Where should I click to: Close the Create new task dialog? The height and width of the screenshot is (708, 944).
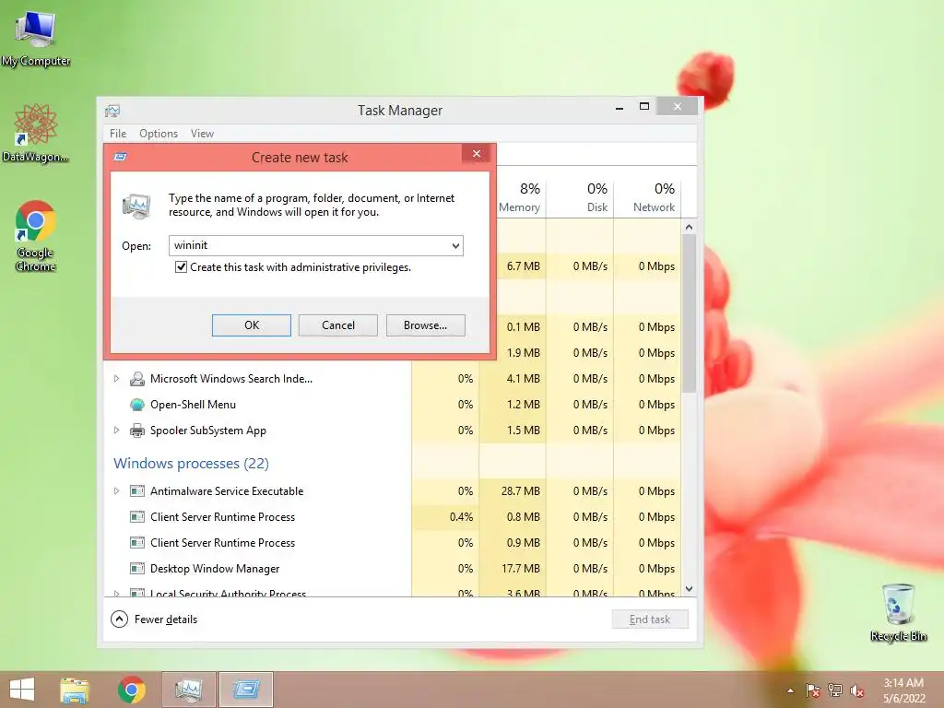[477, 154]
